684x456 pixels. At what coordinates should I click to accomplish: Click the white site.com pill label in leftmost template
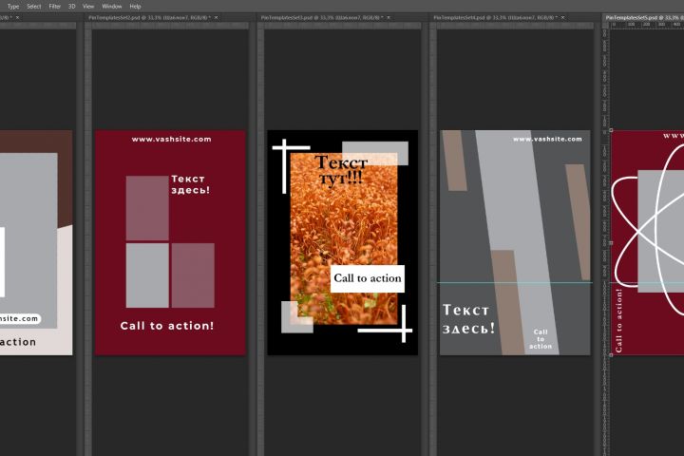(20, 318)
